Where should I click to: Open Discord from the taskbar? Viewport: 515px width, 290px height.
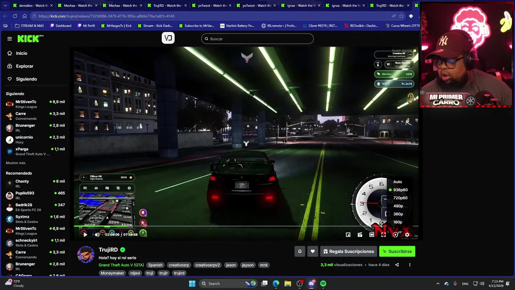tap(311, 284)
